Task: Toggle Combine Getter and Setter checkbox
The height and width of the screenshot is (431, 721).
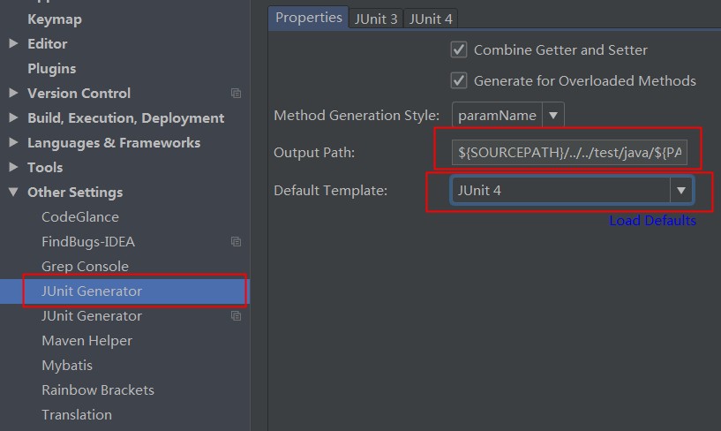Action: pos(458,49)
